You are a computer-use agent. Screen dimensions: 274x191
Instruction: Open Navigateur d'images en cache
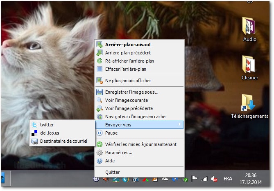(x=139, y=117)
